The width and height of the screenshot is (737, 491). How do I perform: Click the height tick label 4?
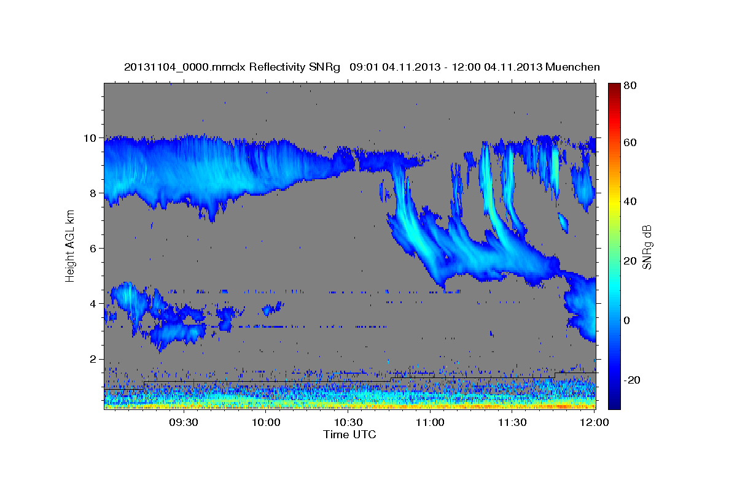click(95, 304)
